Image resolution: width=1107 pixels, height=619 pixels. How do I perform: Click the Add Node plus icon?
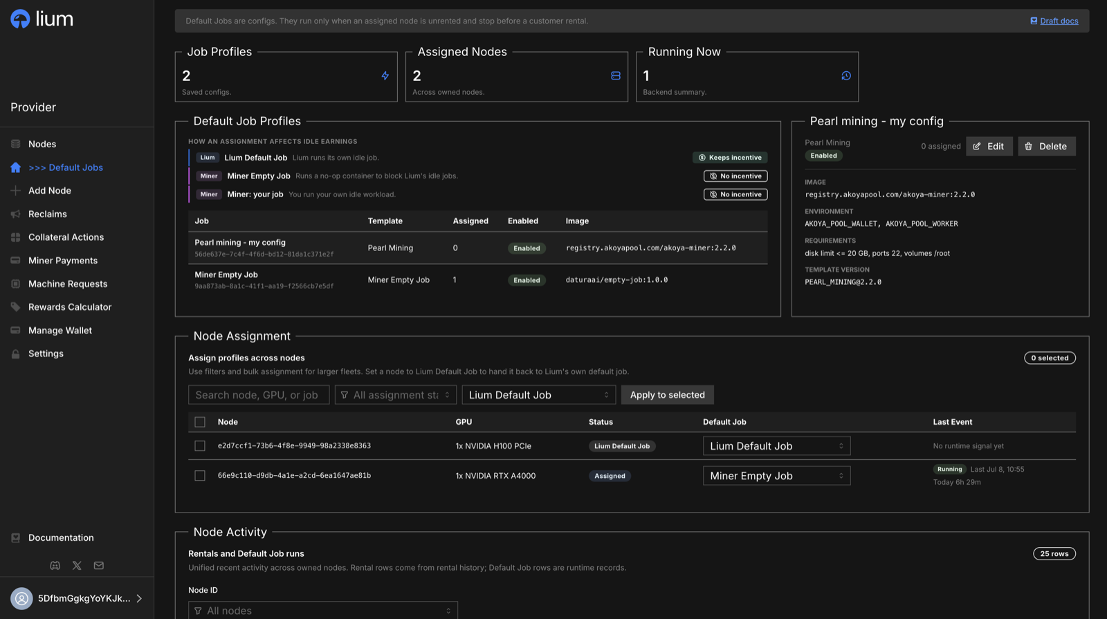[15, 190]
